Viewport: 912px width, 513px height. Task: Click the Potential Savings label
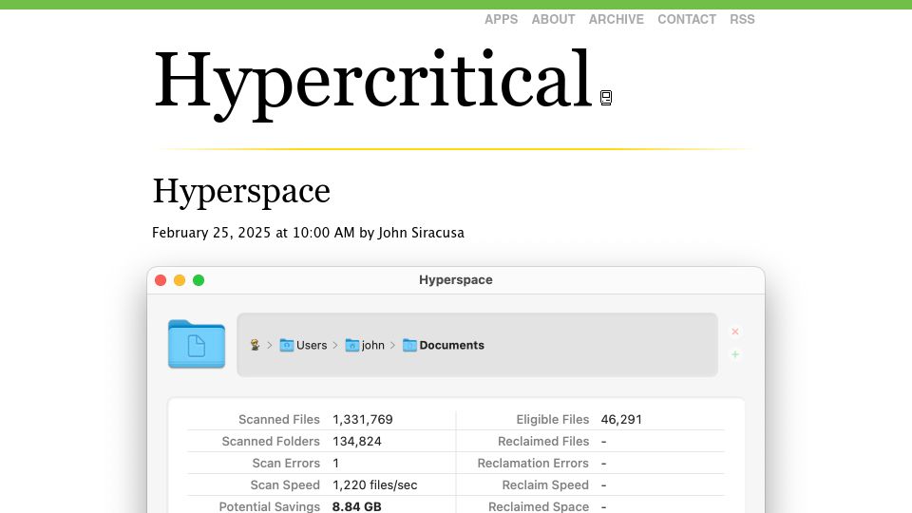tap(269, 506)
